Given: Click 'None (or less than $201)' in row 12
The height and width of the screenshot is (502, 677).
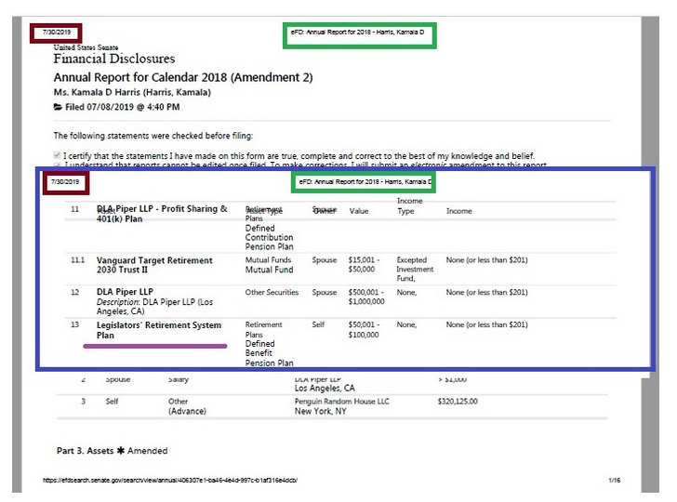Looking at the screenshot, I should pos(486,292).
